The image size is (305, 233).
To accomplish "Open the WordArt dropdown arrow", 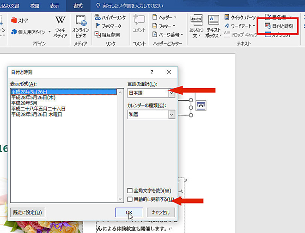I will [254, 26].
